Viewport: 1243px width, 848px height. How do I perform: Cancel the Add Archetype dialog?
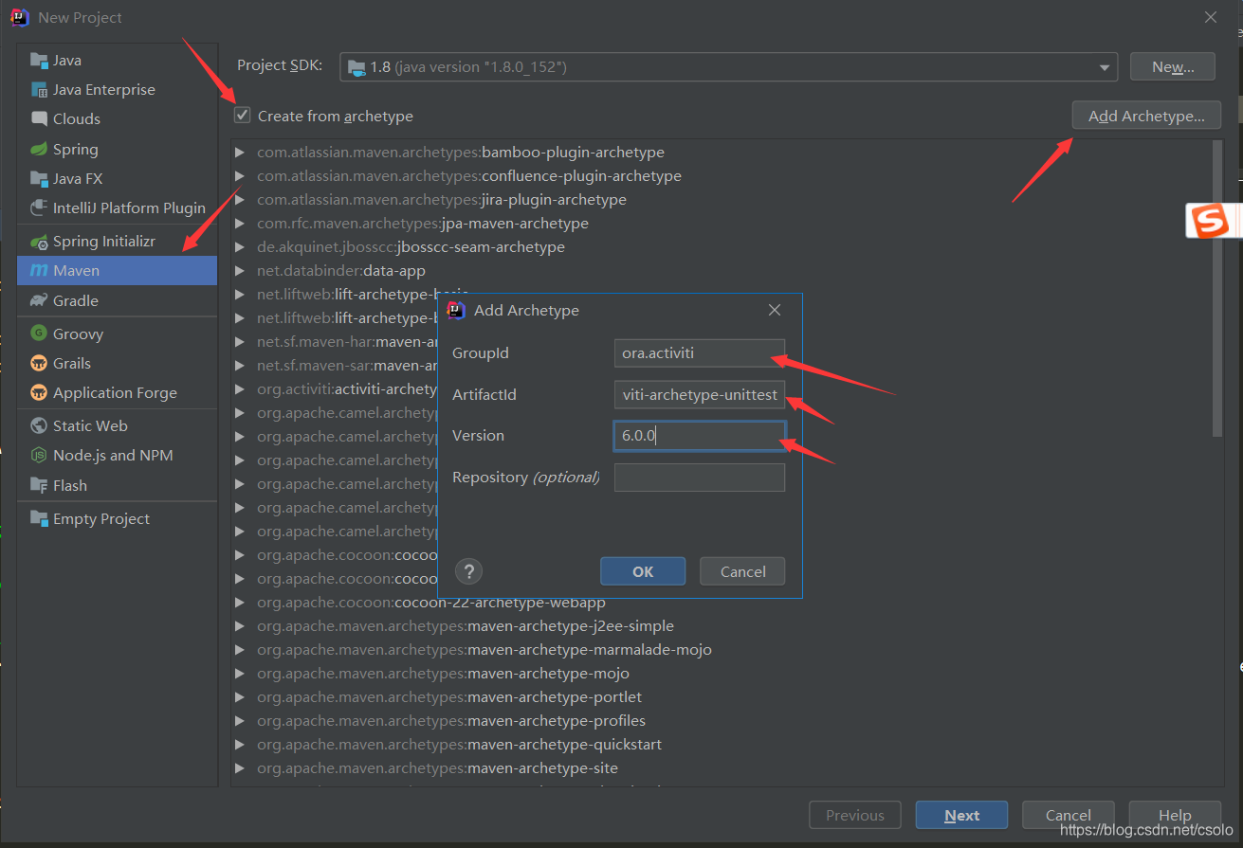[x=742, y=571]
